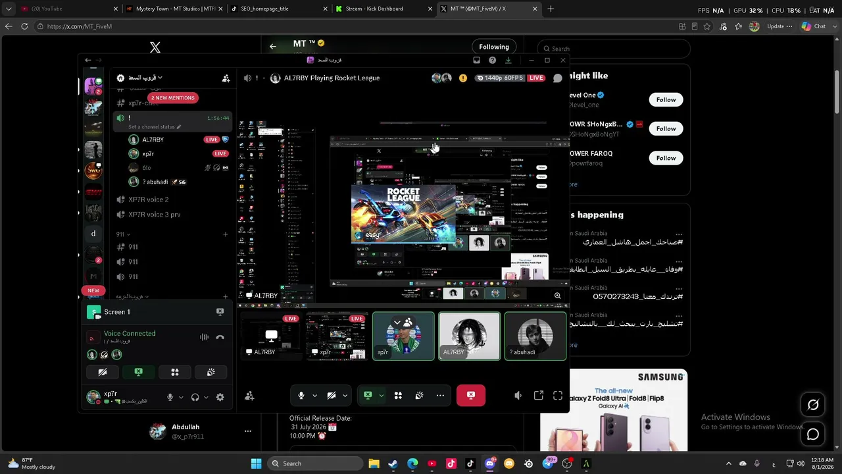Screen dimensions: 842x474
Task: Toggle screen share in Voice Connected panel
Action: click(x=139, y=372)
